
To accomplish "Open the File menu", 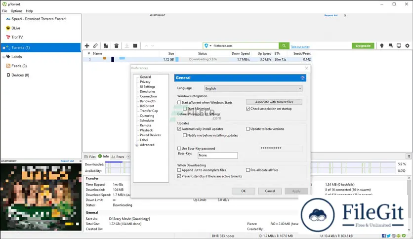I will 5,11.
